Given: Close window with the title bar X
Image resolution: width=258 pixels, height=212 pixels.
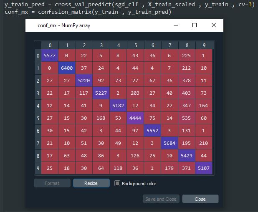Looking at the screenshot, I should 214,25.
